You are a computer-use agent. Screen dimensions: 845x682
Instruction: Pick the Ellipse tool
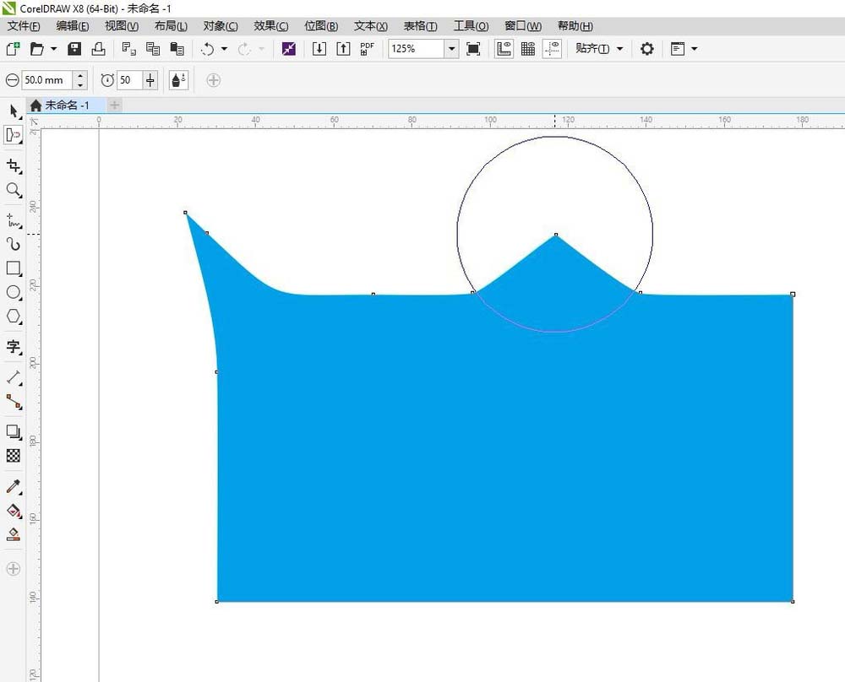coord(14,292)
